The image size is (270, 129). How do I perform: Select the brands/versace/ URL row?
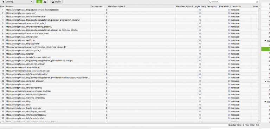26,16
